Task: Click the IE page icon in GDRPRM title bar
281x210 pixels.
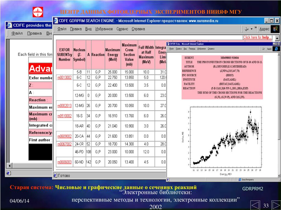Action: click(56, 21)
